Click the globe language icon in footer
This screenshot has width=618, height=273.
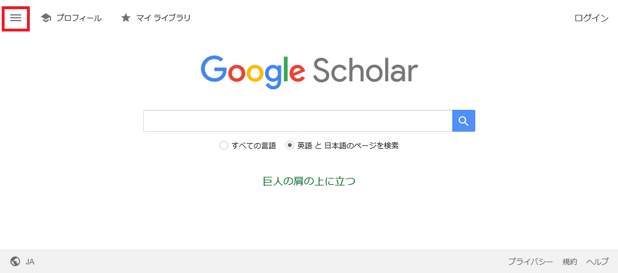click(x=16, y=262)
